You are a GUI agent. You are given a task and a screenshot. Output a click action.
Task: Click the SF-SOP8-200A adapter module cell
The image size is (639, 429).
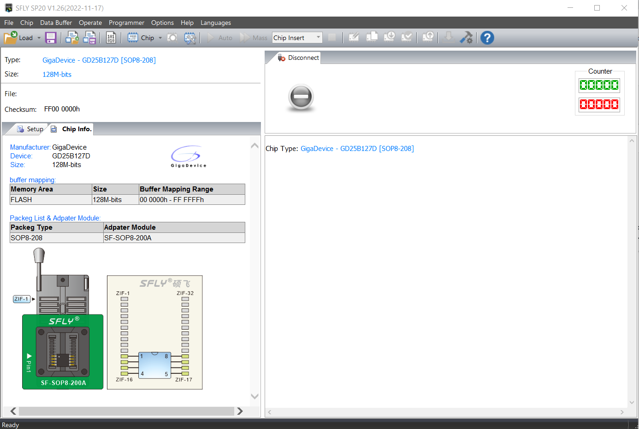[174, 238]
